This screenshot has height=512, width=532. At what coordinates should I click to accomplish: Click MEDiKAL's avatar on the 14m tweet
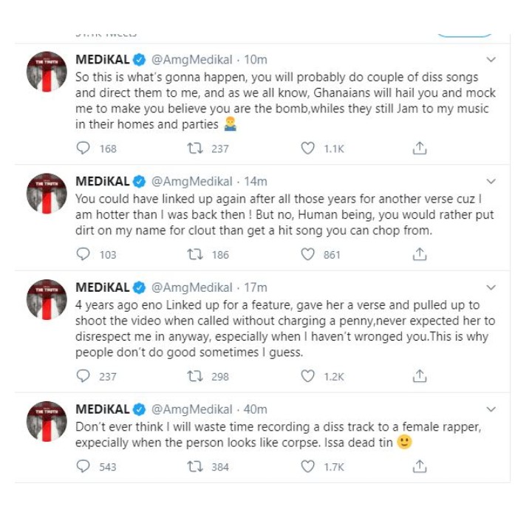pos(47,194)
